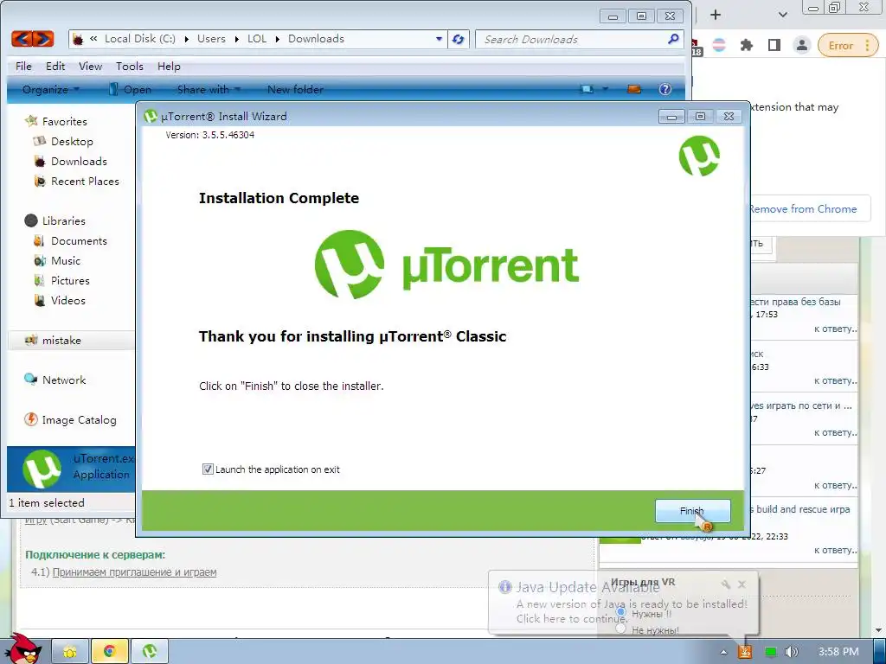Click the green uTorrent logo in the wizard corner
The width and height of the screenshot is (886, 664).
point(699,156)
